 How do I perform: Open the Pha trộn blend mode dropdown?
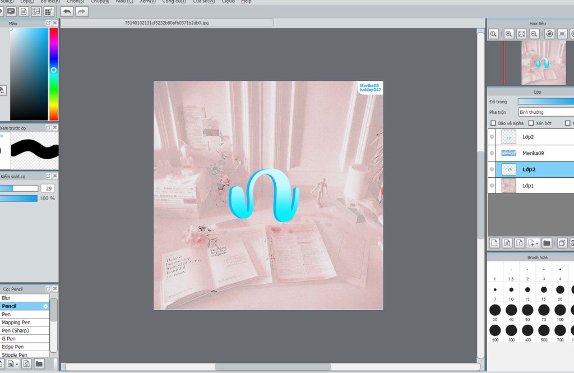point(546,112)
